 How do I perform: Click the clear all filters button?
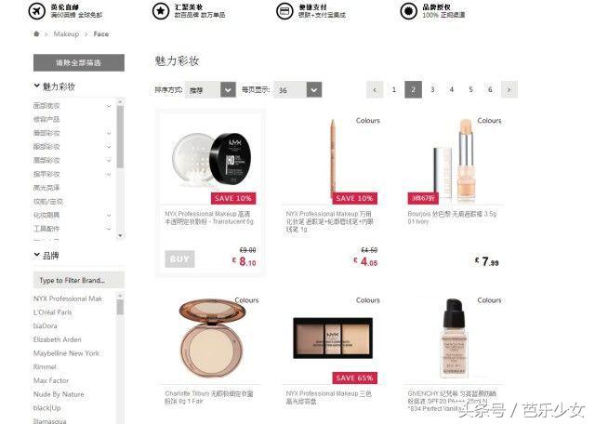pyautogui.click(x=79, y=62)
